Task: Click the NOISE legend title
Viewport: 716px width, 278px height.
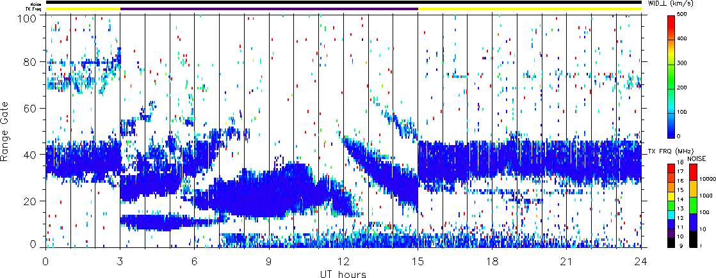Action: (x=697, y=158)
